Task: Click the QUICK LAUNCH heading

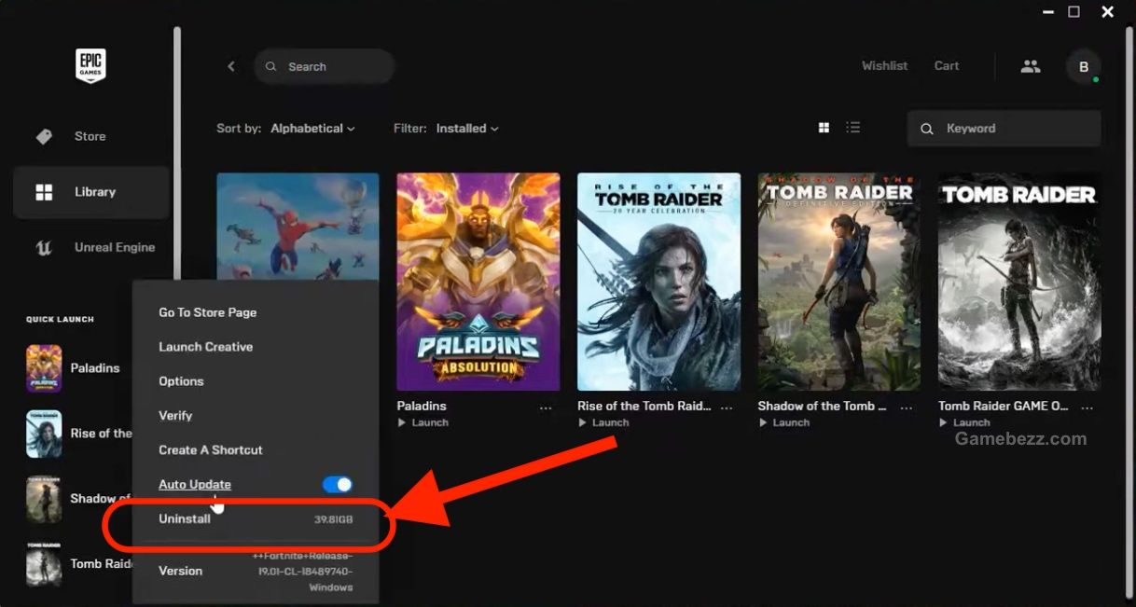Action: pyautogui.click(x=60, y=320)
